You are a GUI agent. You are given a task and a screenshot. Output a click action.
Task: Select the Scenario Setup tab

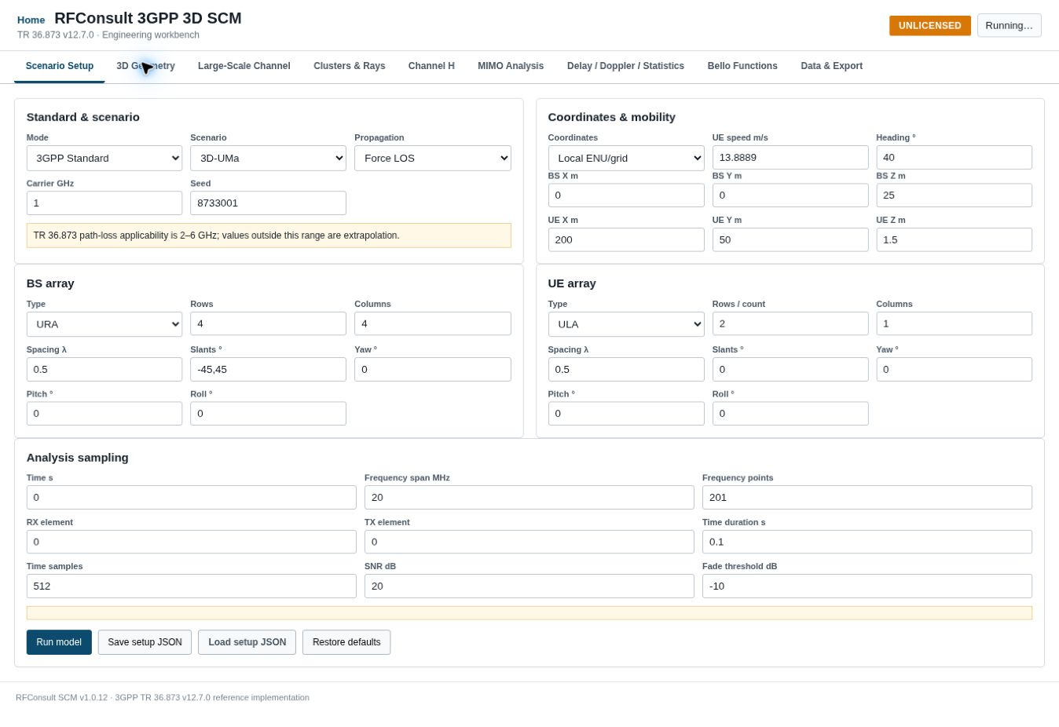point(60,66)
